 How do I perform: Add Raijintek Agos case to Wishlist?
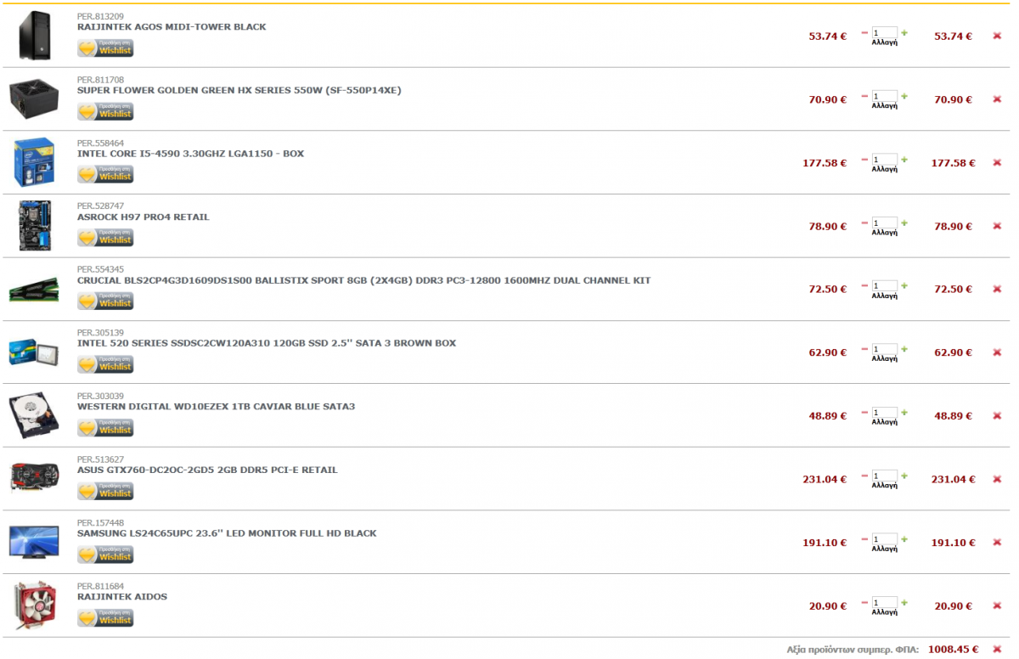click(x=105, y=48)
